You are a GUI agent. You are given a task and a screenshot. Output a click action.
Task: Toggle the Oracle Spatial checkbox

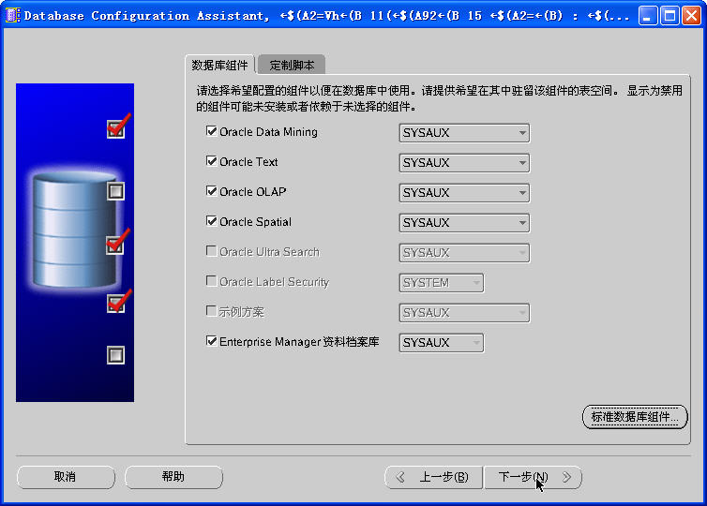[211, 221]
